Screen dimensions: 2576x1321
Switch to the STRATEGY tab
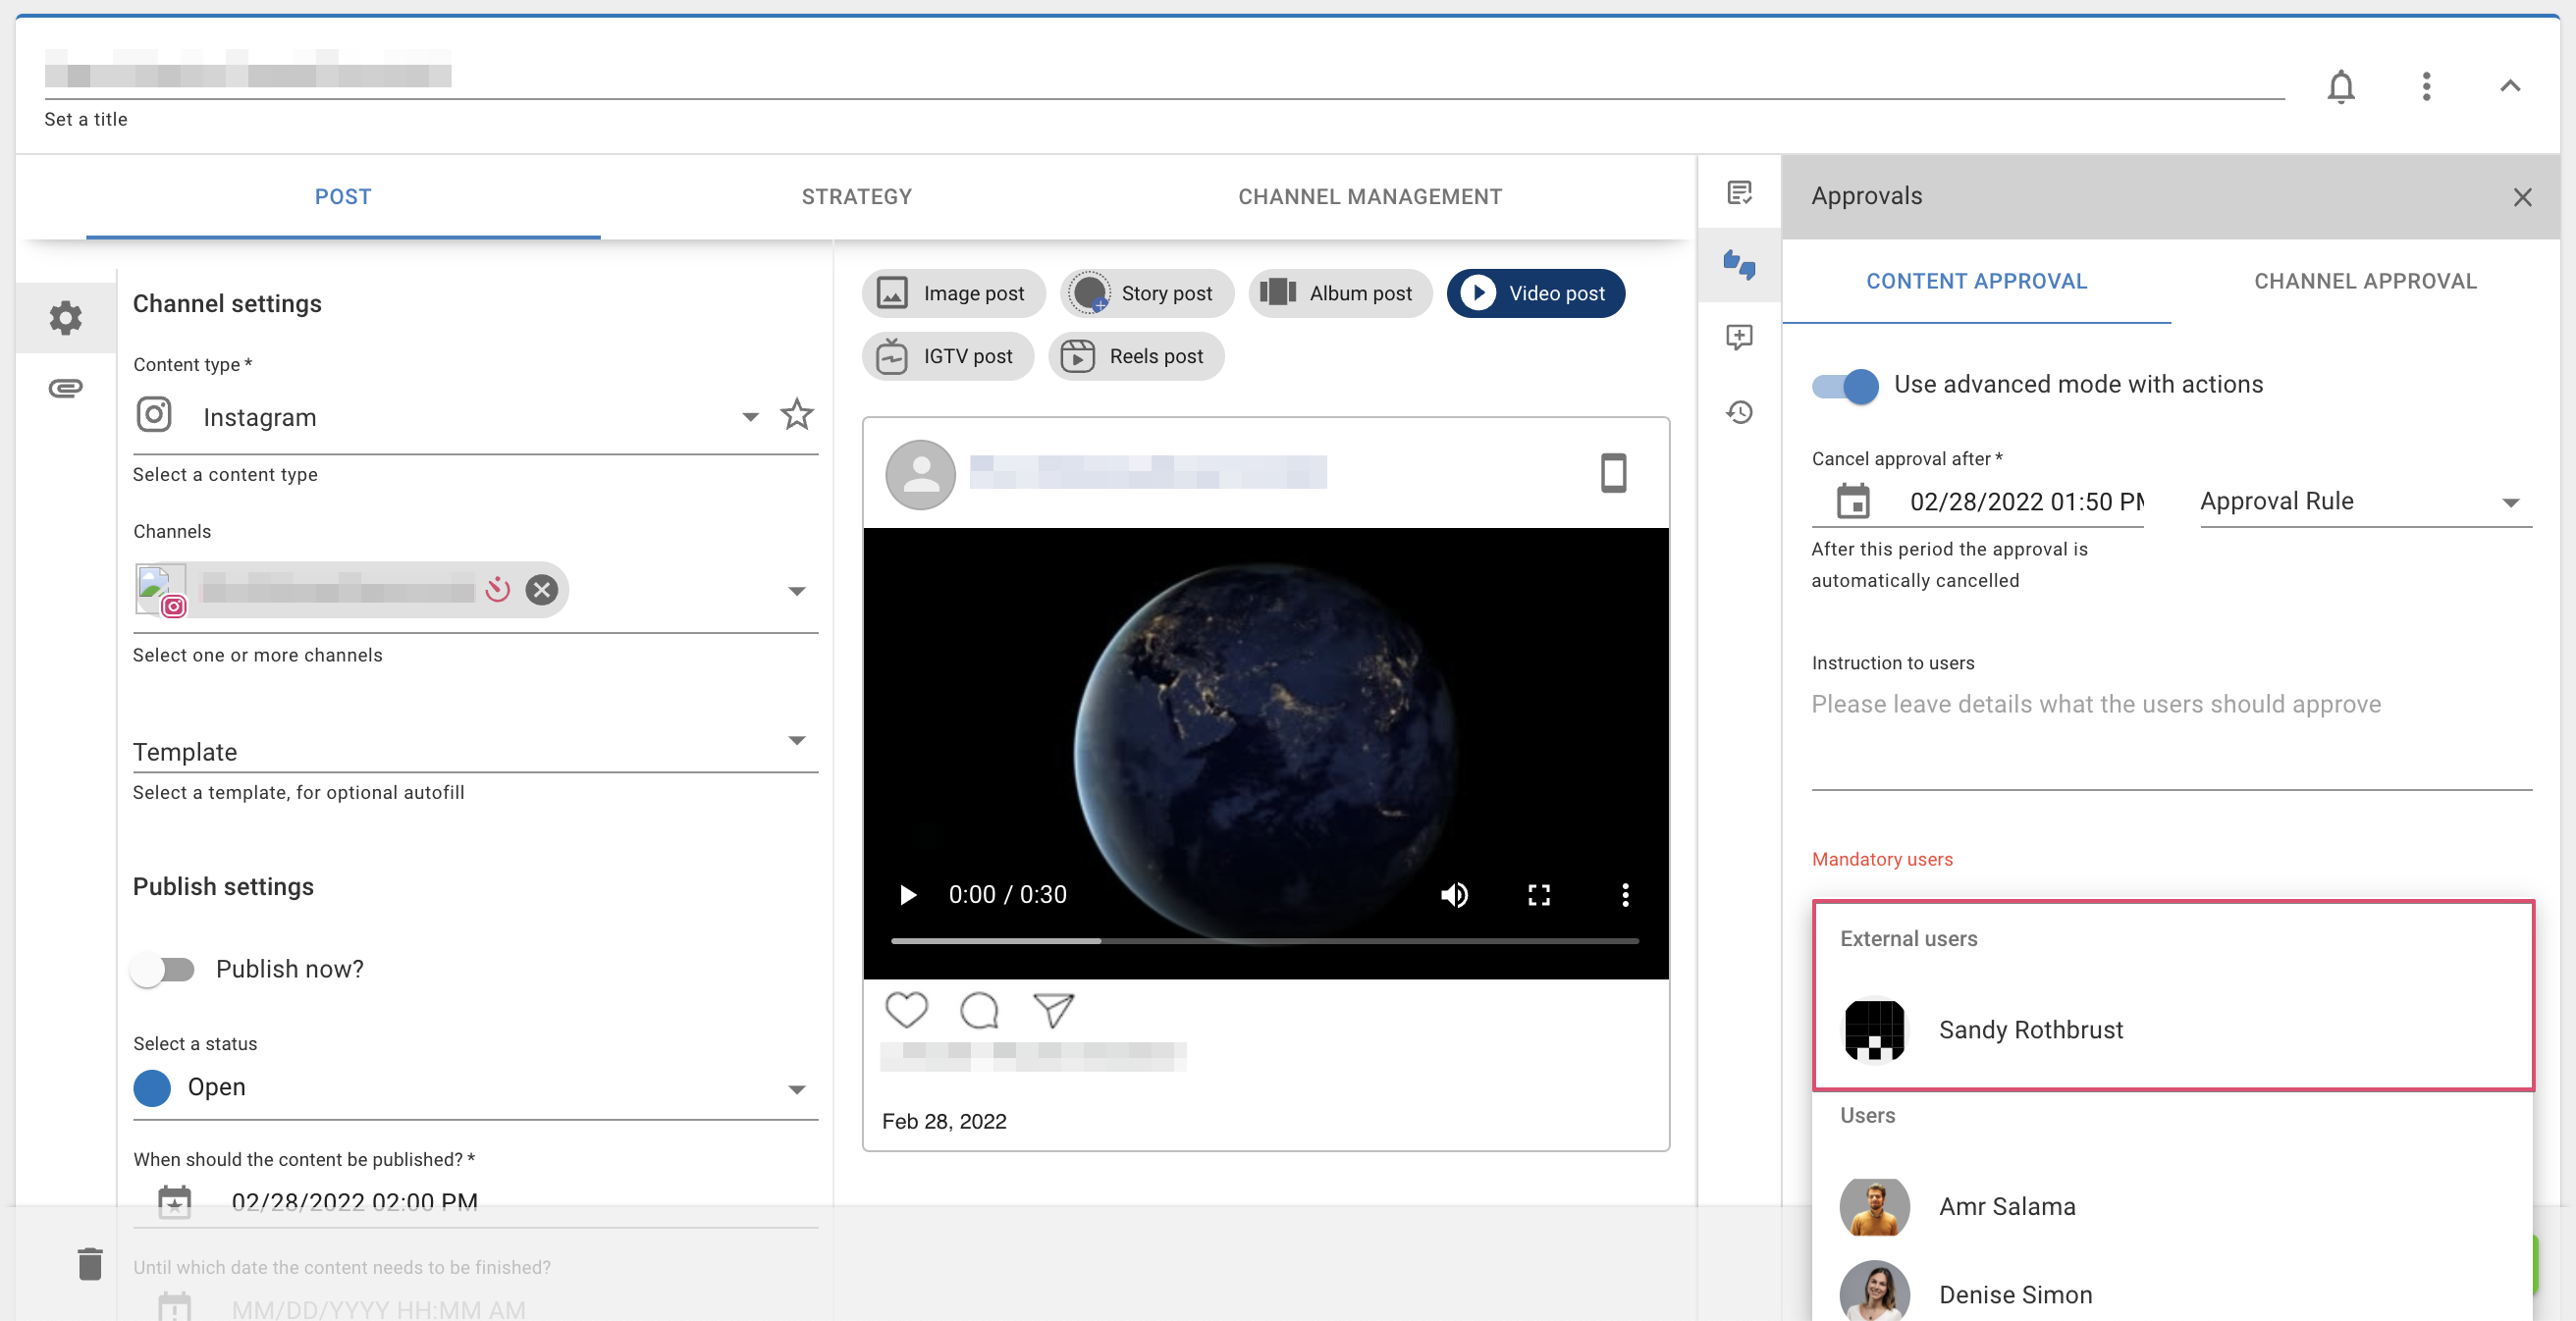click(x=857, y=197)
